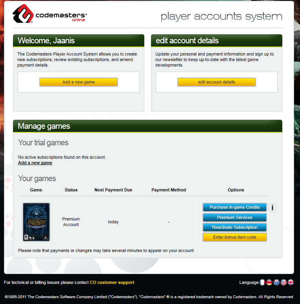Click the "player accounts system" title text

[221, 17]
